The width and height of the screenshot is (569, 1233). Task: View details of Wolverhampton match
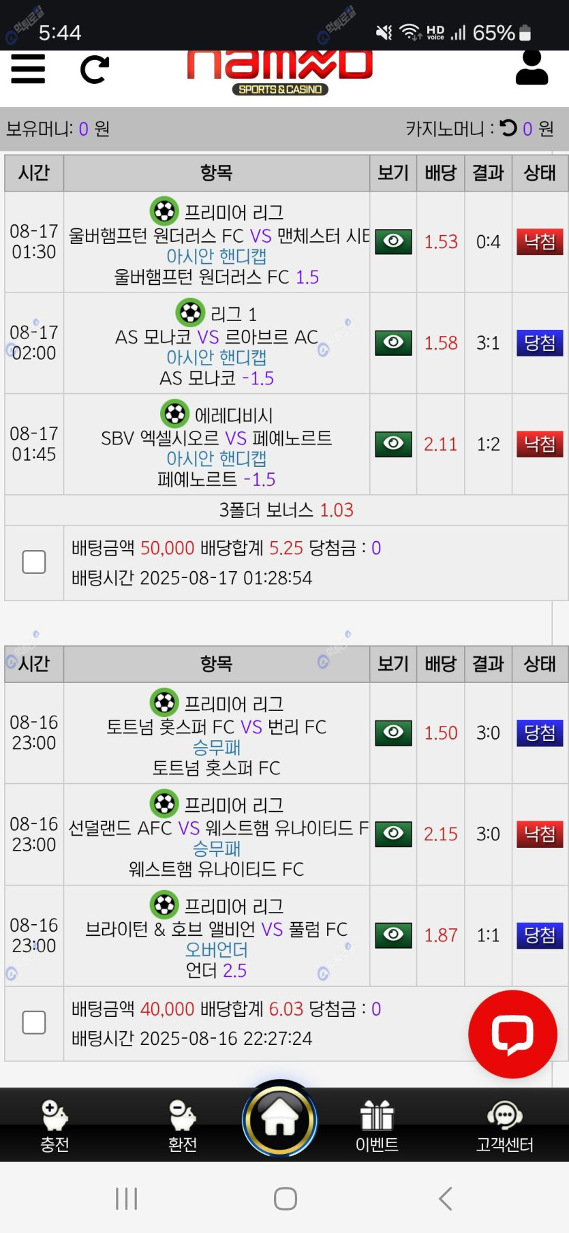(x=393, y=241)
